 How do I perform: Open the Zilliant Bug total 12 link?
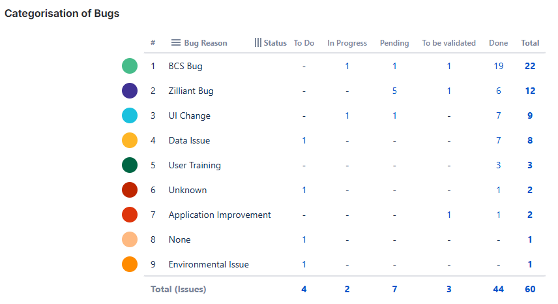pyautogui.click(x=529, y=91)
